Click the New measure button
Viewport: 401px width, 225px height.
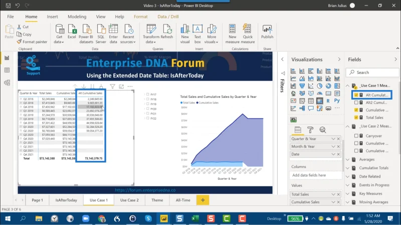tap(232, 34)
